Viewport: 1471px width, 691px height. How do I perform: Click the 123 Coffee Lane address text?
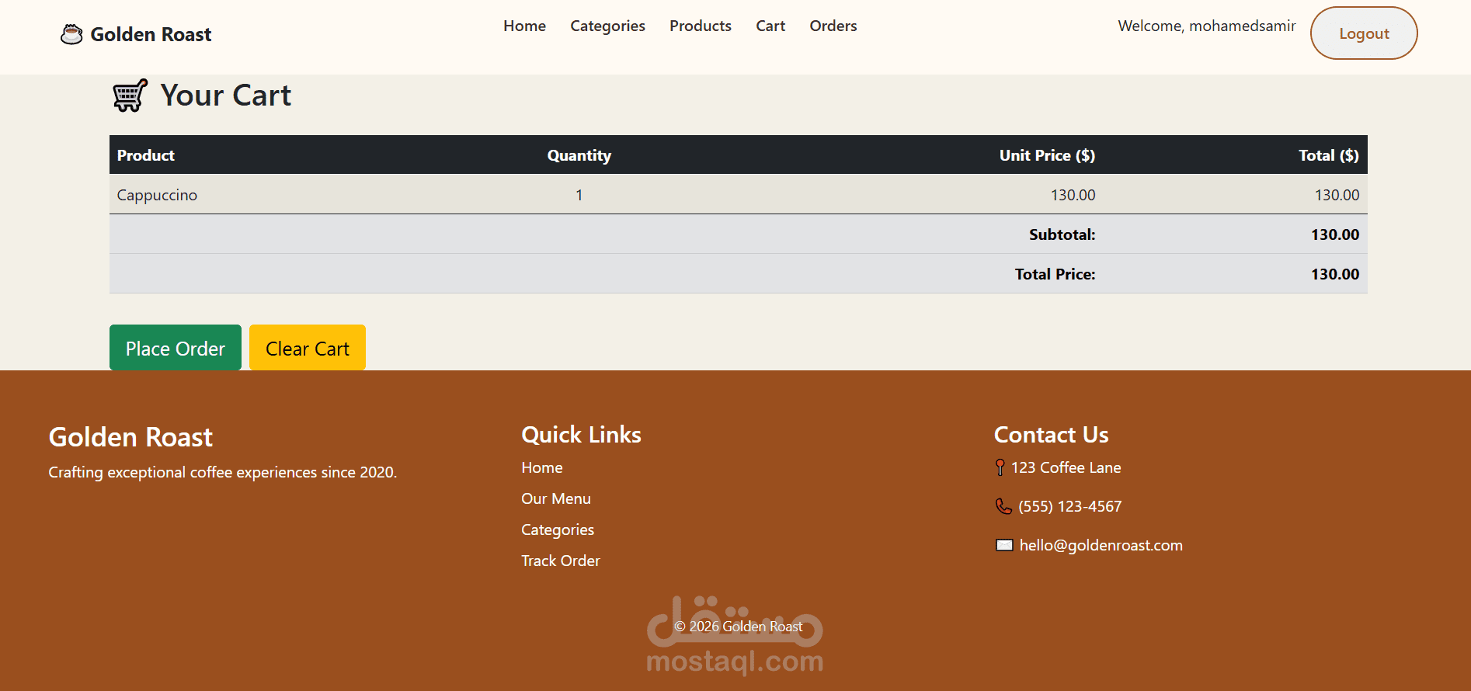coord(1066,467)
